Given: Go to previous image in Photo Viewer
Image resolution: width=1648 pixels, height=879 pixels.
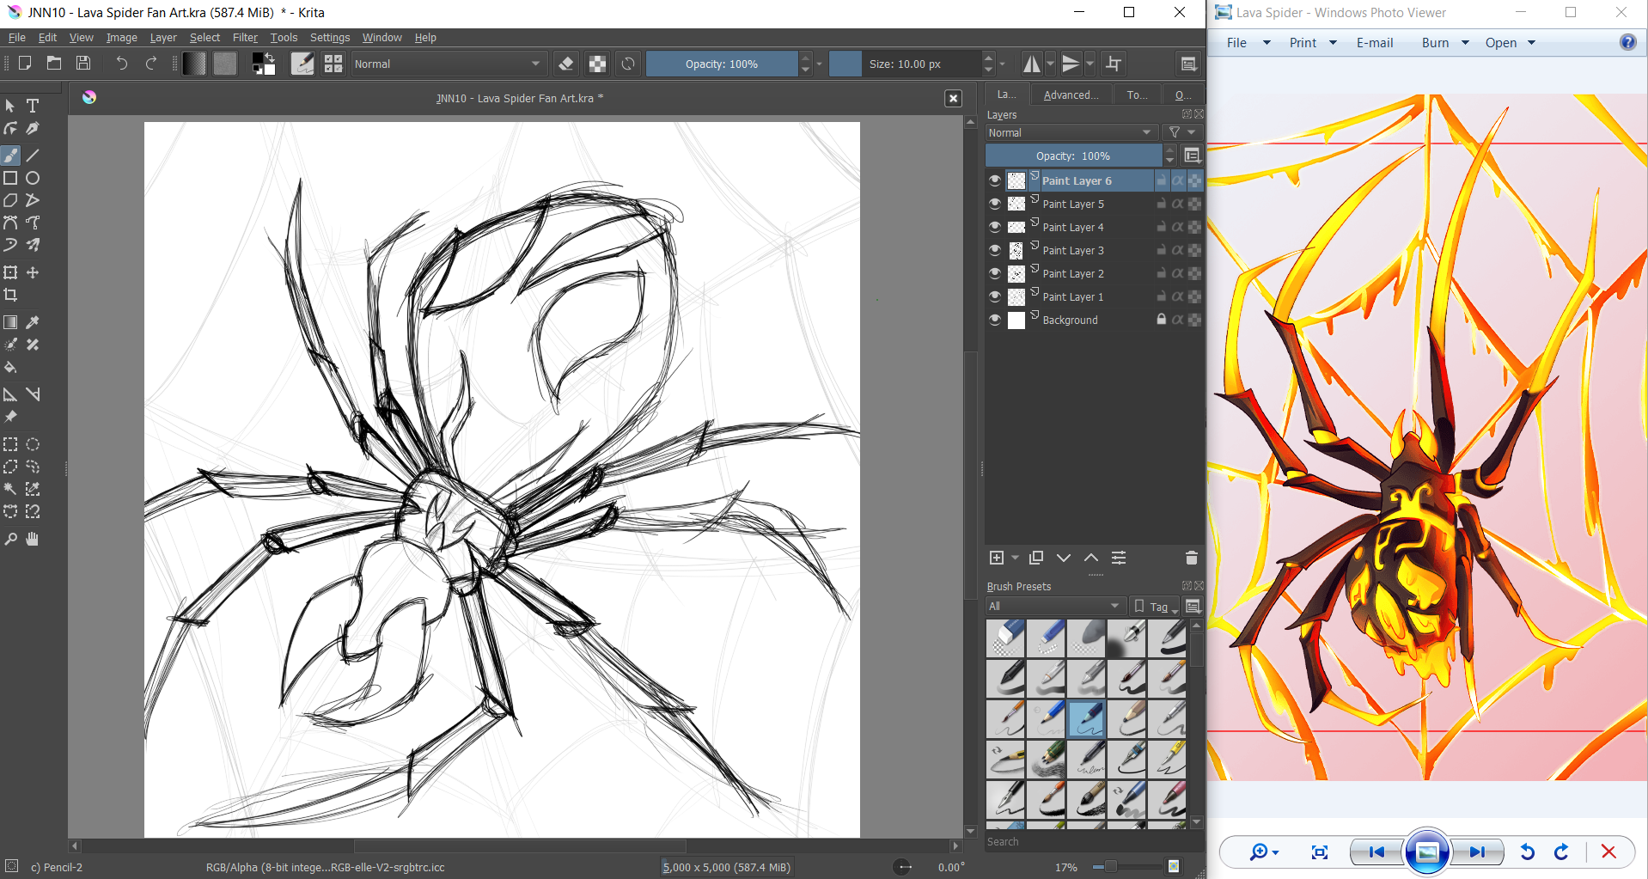Looking at the screenshot, I should coord(1376,852).
